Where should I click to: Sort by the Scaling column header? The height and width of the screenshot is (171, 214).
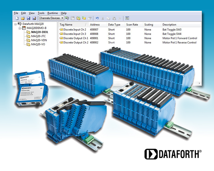[x=152, y=25]
